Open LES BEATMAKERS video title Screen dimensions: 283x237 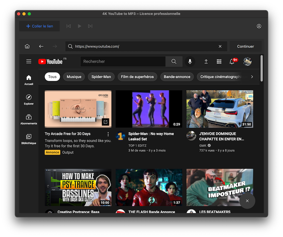215,212
